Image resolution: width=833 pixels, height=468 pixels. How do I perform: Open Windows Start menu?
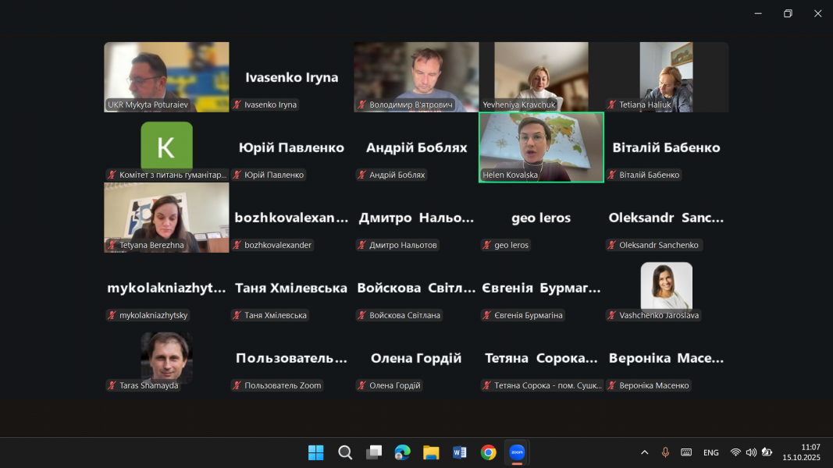coord(316,452)
